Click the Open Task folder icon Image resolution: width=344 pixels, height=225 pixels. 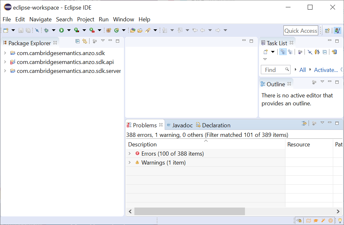tap(140, 30)
